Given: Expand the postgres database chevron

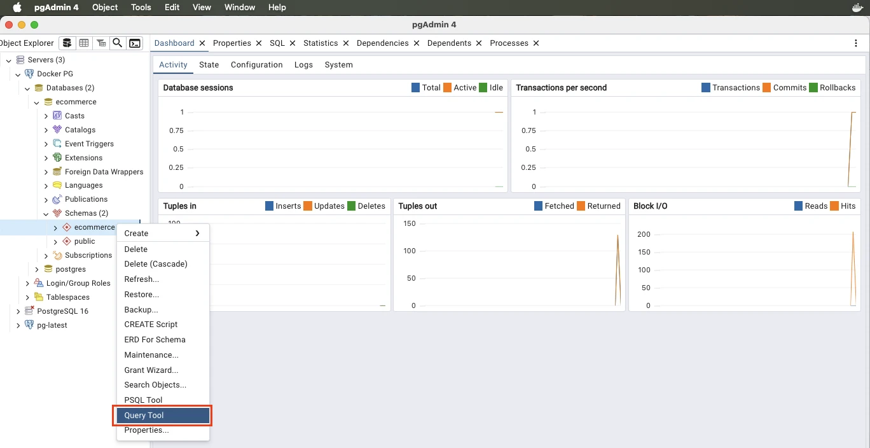Looking at the screenshot, I should click(x=37, y=269).
